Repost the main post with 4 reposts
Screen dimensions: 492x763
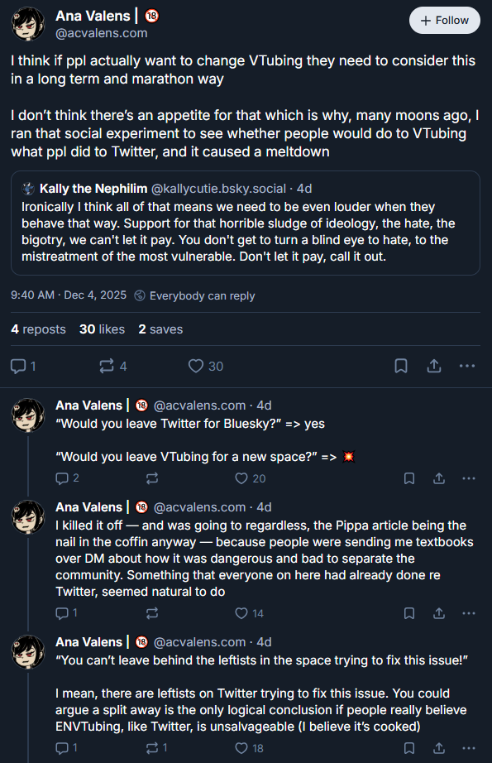pos(112,366)
